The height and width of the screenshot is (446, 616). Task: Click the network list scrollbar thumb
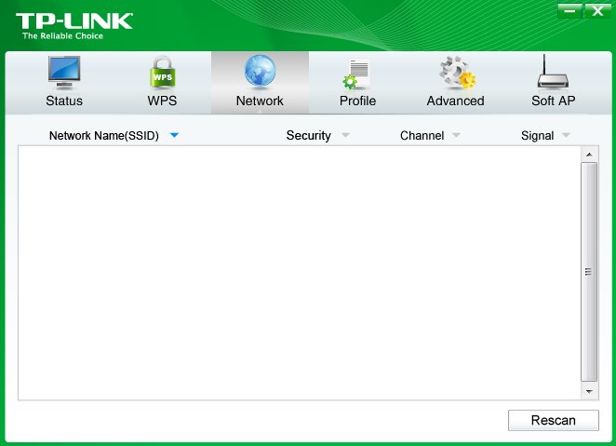click(589, 272)
